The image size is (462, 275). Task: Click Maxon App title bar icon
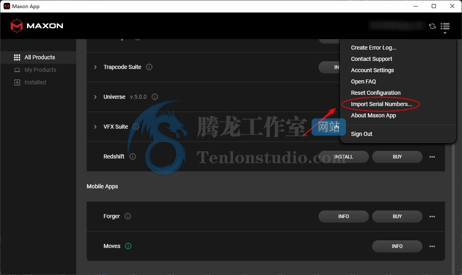coord(6,6)
